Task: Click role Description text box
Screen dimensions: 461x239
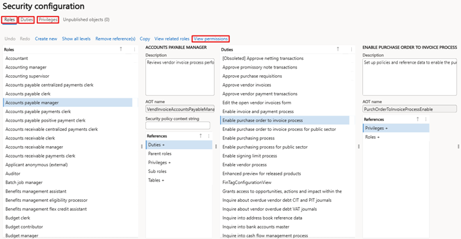Action: [180, 77]
